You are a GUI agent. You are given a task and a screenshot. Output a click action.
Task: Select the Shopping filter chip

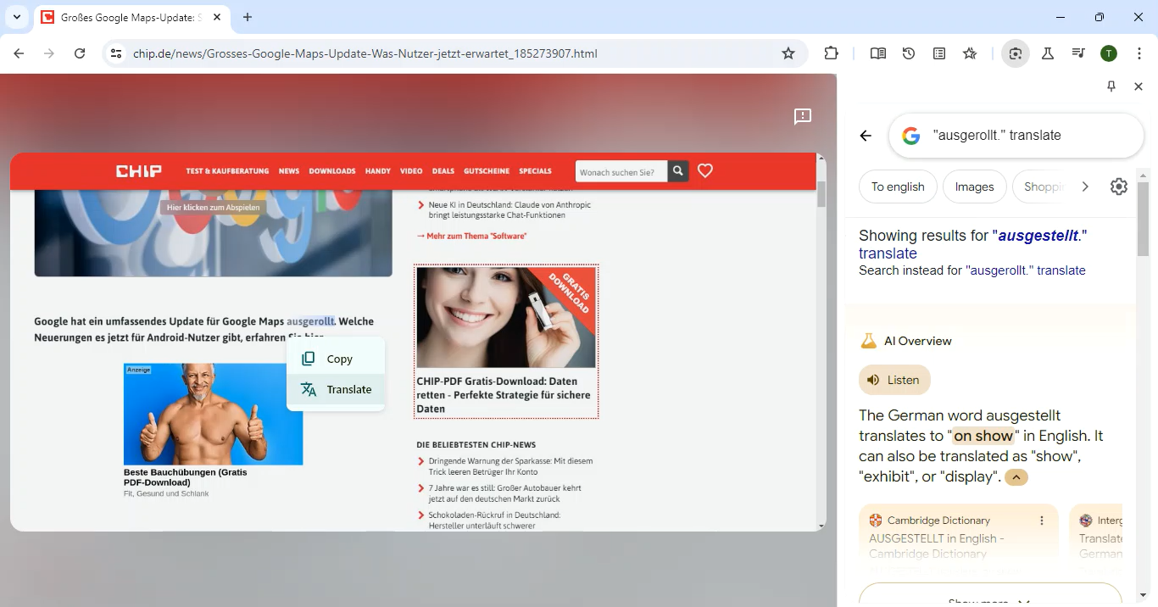coord(1041,187)
